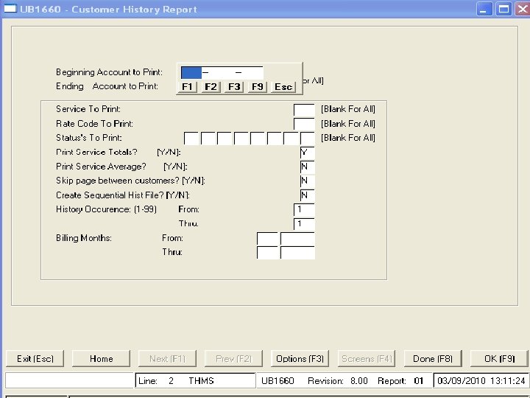530x398 pixels.
Task: Click History Occurence From field
Action: (304, 210)
